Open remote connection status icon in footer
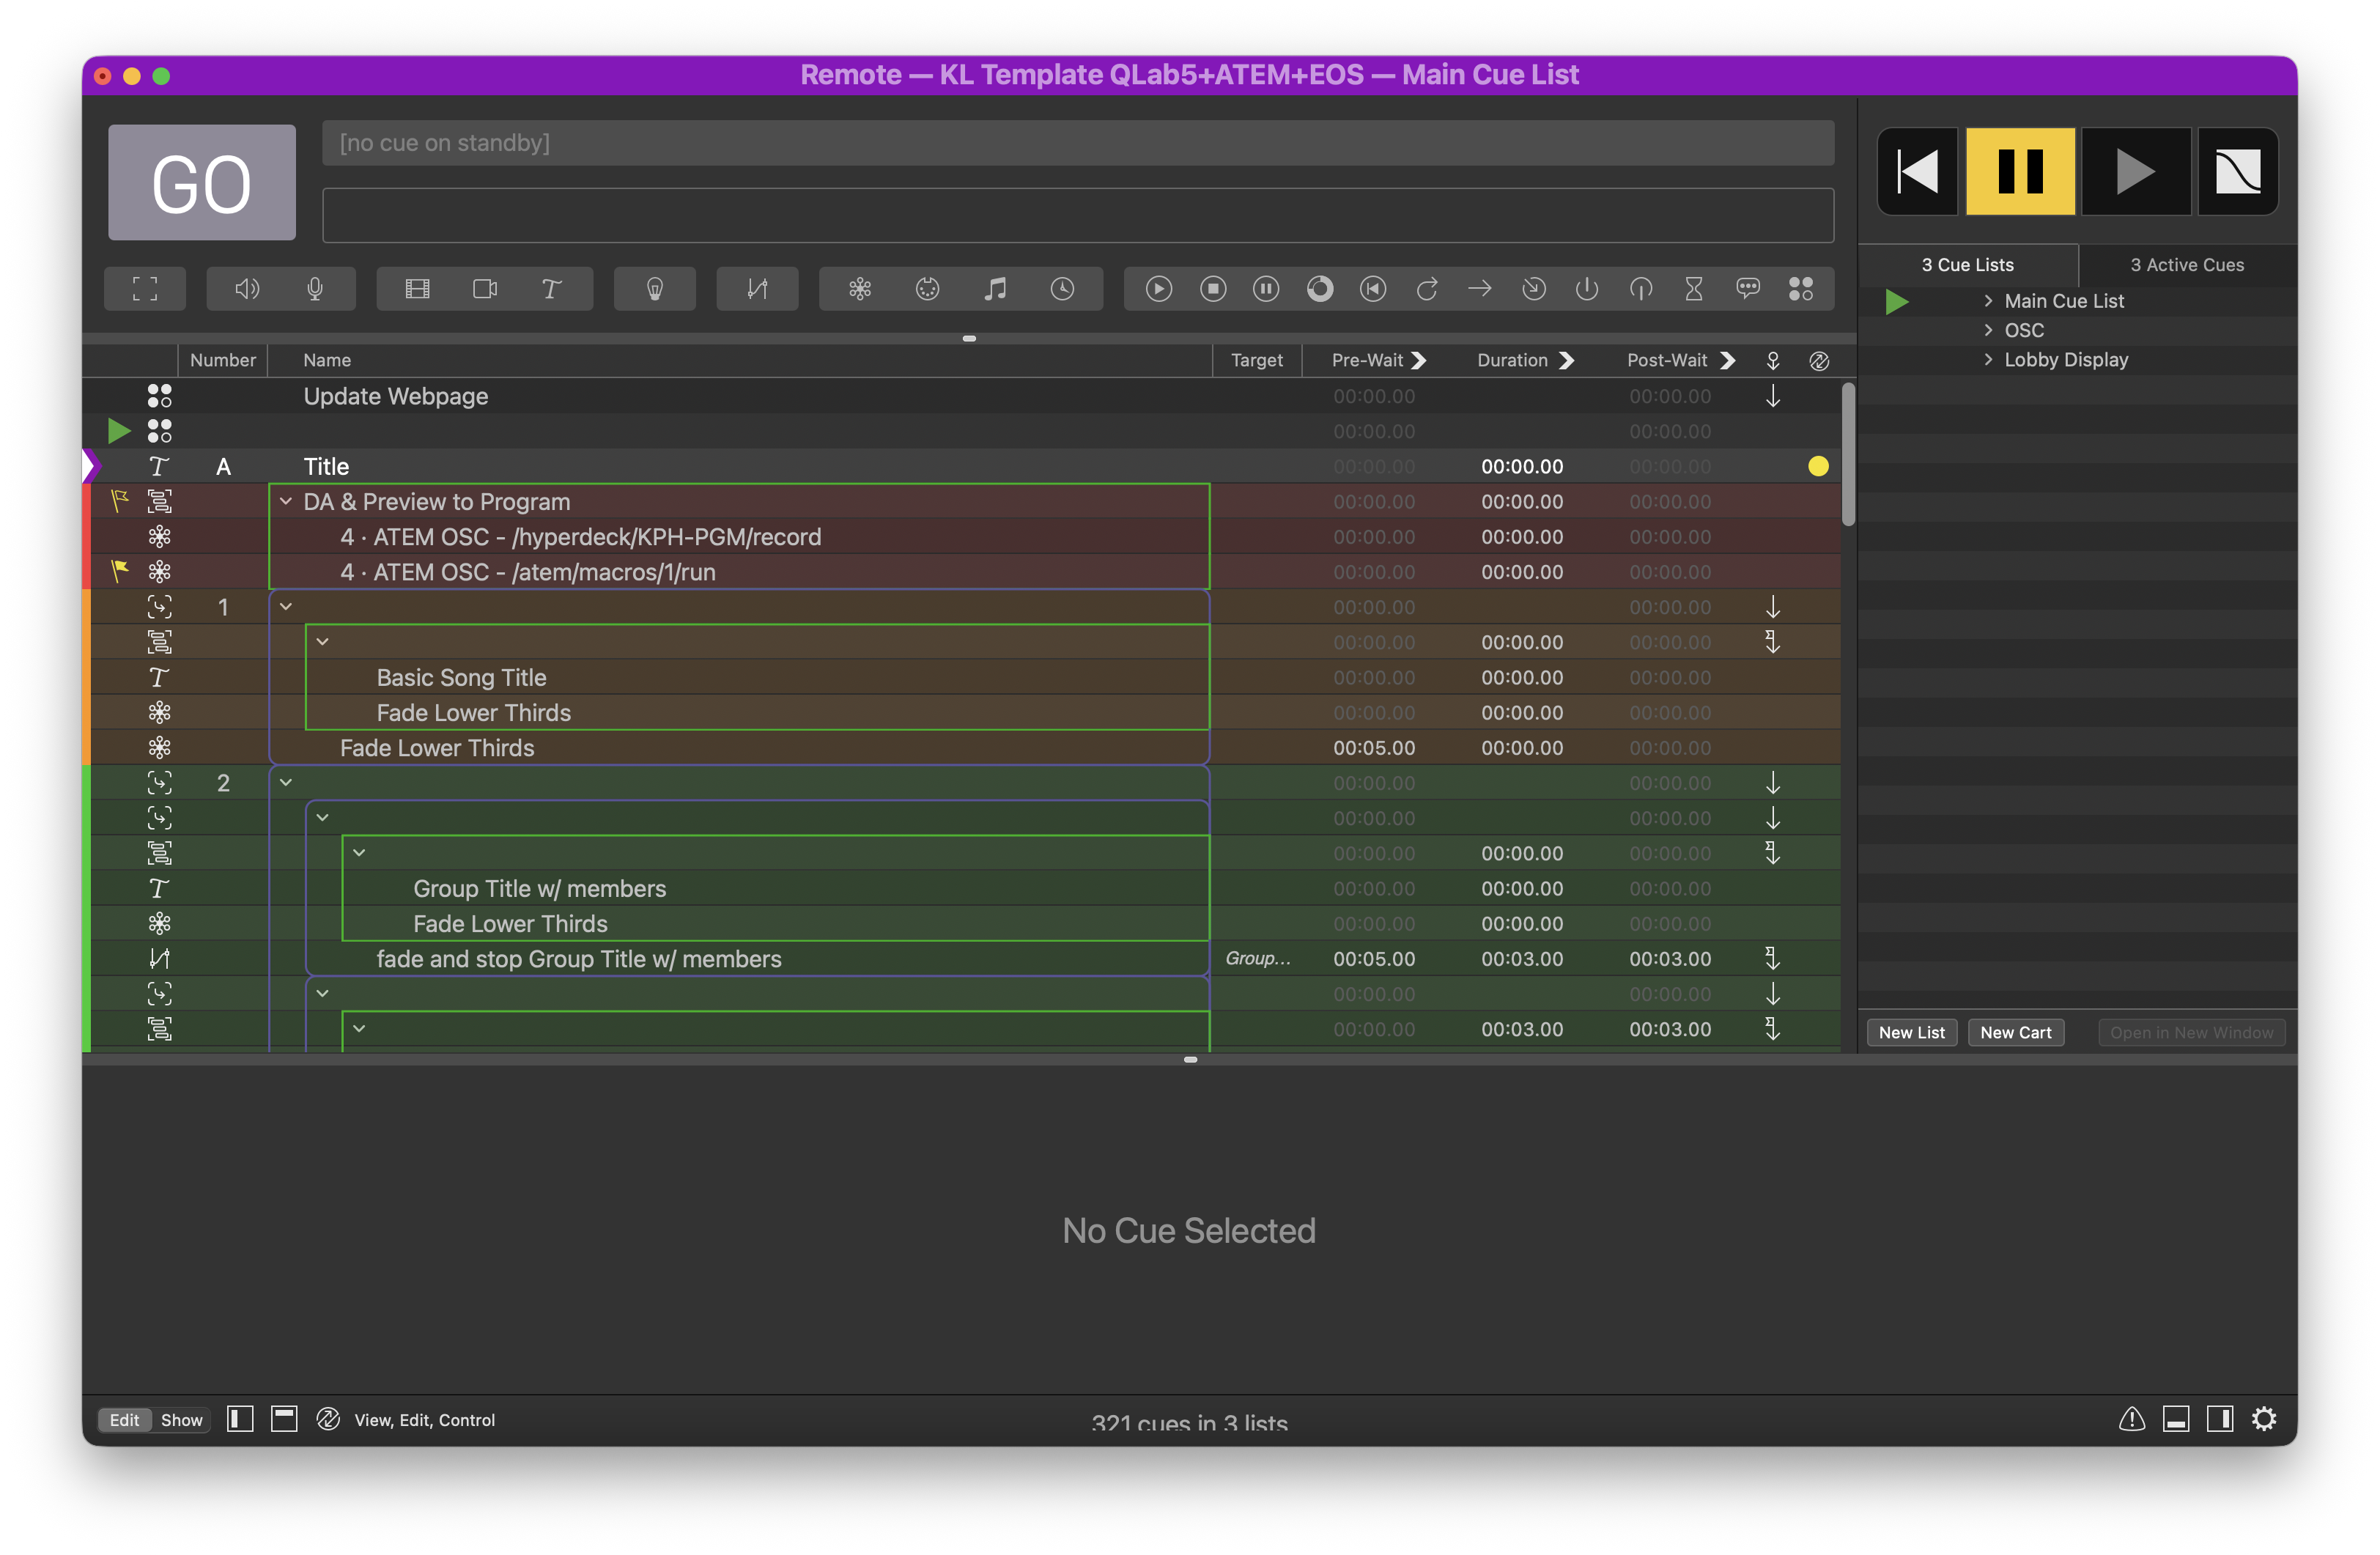This screenshot has height=1555, width=2380. [328, 1419]
